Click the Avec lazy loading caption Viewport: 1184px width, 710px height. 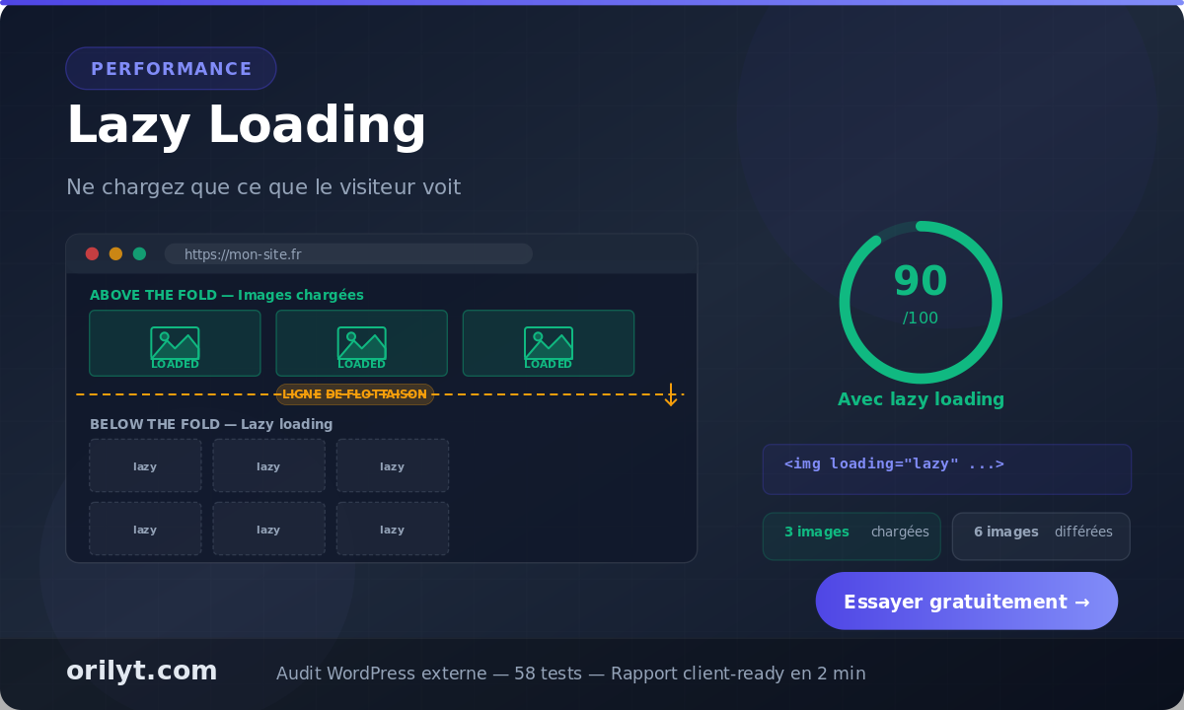[x=921, y=399]
